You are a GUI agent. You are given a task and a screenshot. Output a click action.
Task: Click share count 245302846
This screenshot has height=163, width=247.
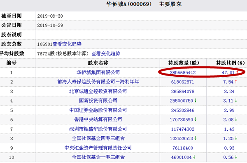tap(183, 110)
